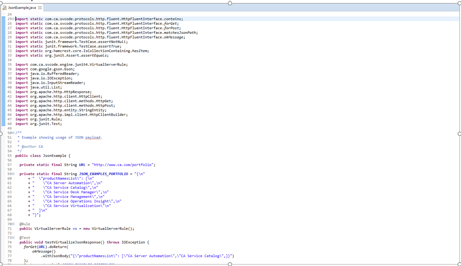Click JSON_EXAMPLES_PORTFOLIO constant name

pos(103,174)
